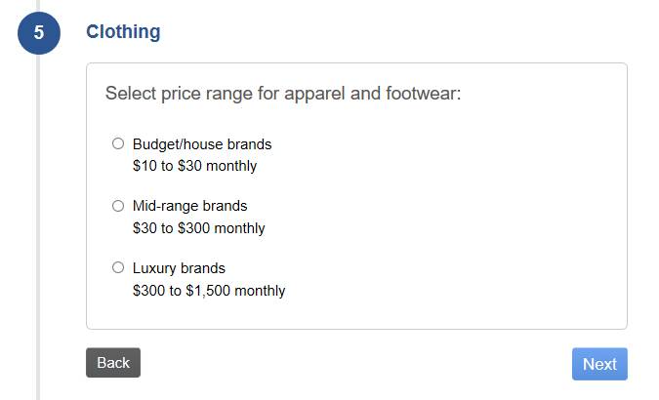Pick the Luxury brands radio button

(x=118, y=267)
